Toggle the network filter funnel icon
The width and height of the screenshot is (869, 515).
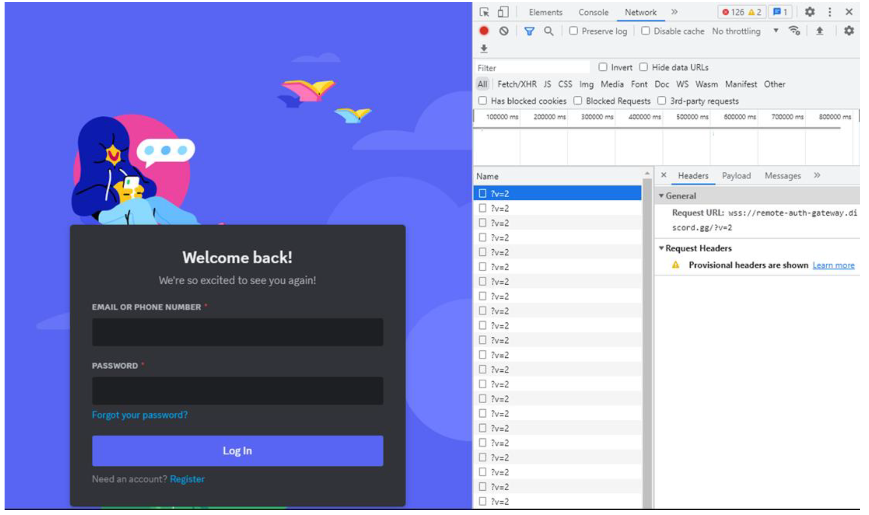tap(529, 31)
